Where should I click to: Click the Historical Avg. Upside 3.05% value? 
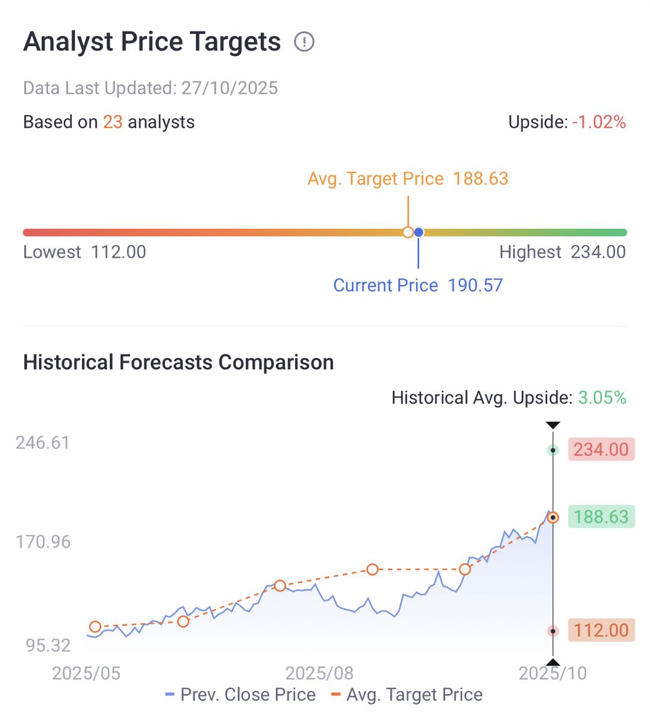pos(602,398)
